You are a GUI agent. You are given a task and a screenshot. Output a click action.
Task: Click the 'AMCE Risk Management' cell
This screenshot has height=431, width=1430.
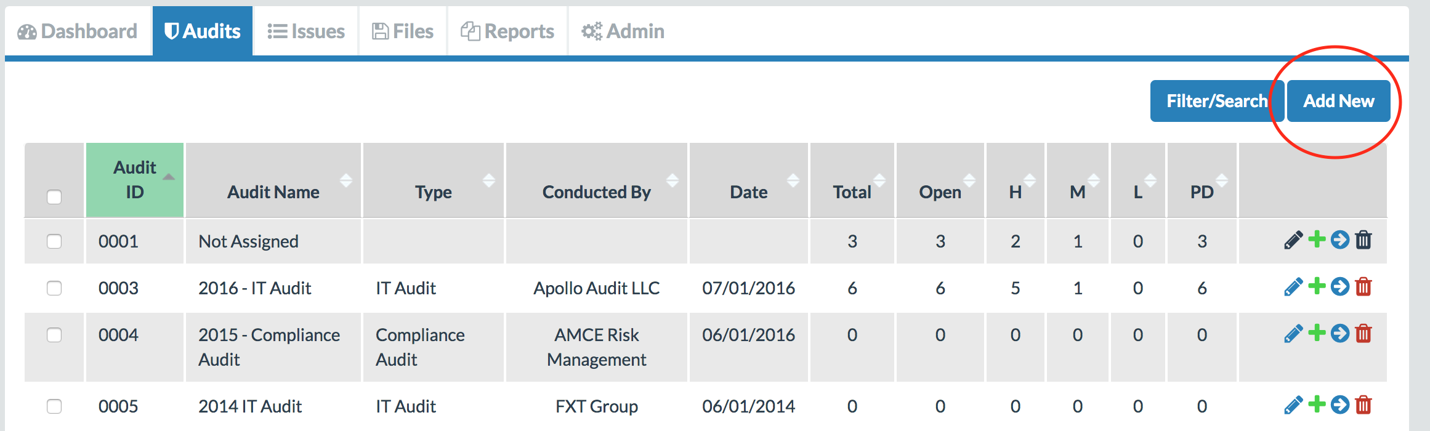596,347
